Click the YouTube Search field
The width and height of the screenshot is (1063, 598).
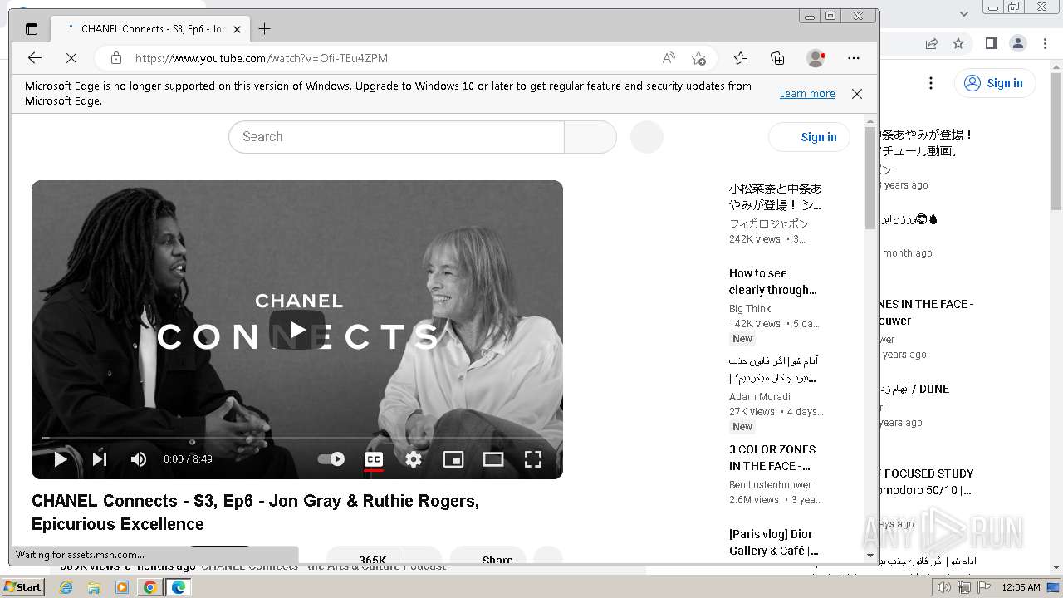[x=396, y=137]
